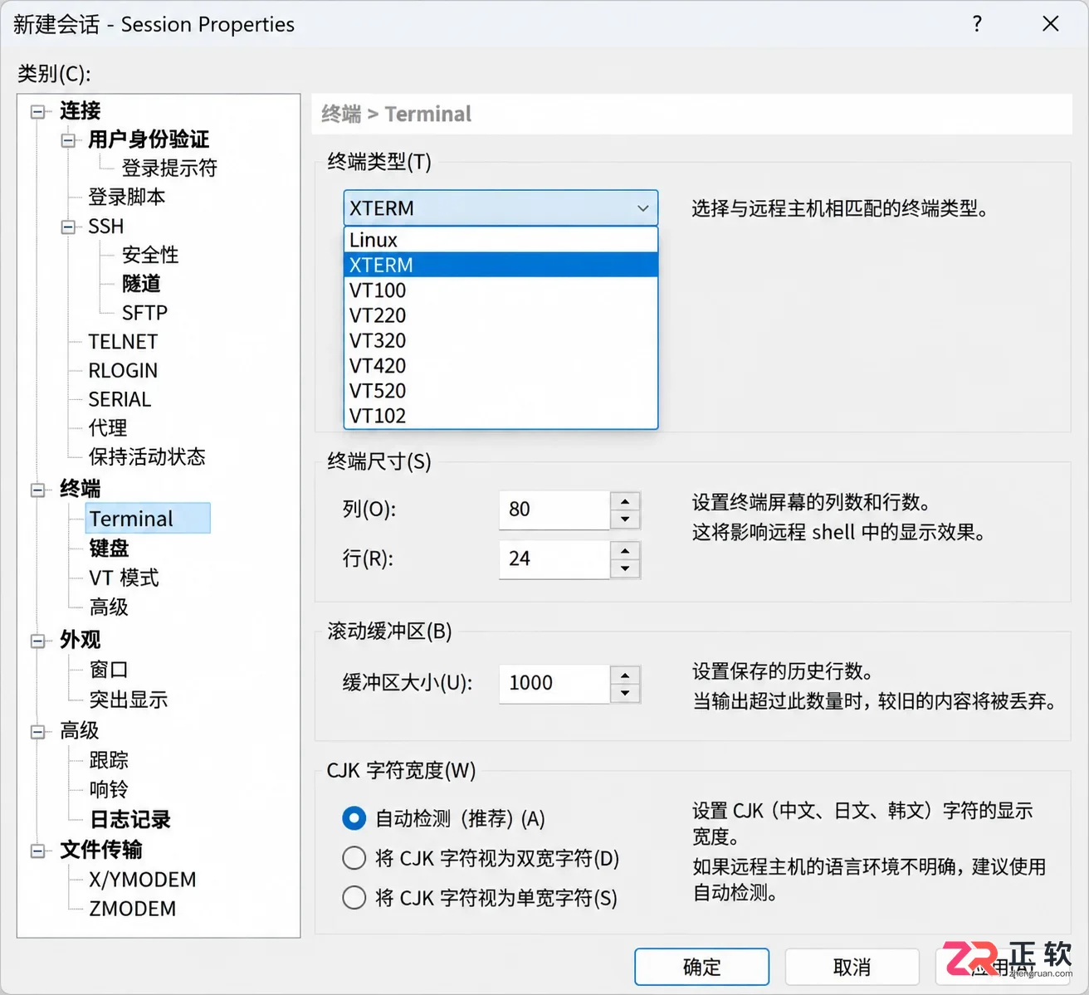Collapse the 外观 tree node
This screenshot has height=995, width=1089.
coord(37,641)
